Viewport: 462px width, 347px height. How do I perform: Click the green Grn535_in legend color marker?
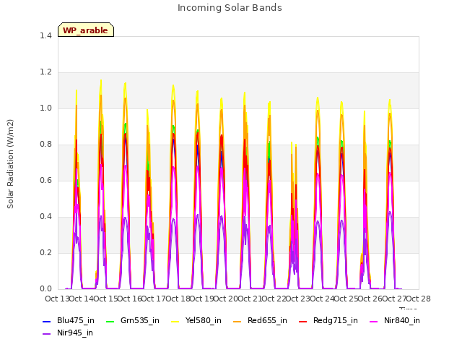[110, 321]
